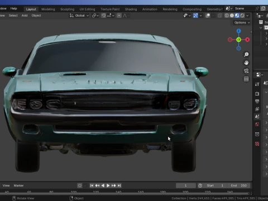The image size is (268, 201).
Task: Toggle auto keying record button in timeline
Action: [80, 185]
